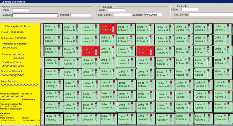
Task: Select tube icon at Linha 4 Coluna H
Action: click(189, 62)
